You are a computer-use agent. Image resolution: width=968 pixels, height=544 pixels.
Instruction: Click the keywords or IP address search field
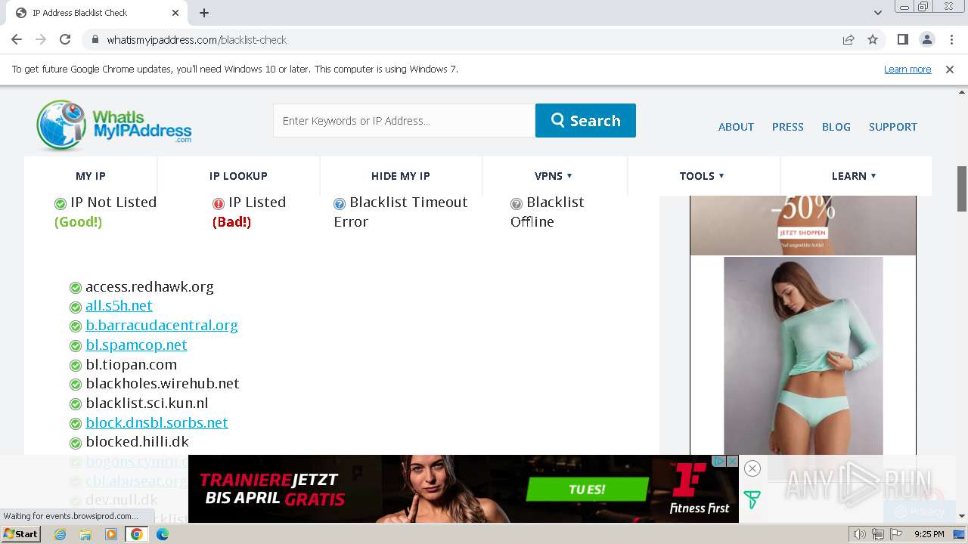(404, 121)
